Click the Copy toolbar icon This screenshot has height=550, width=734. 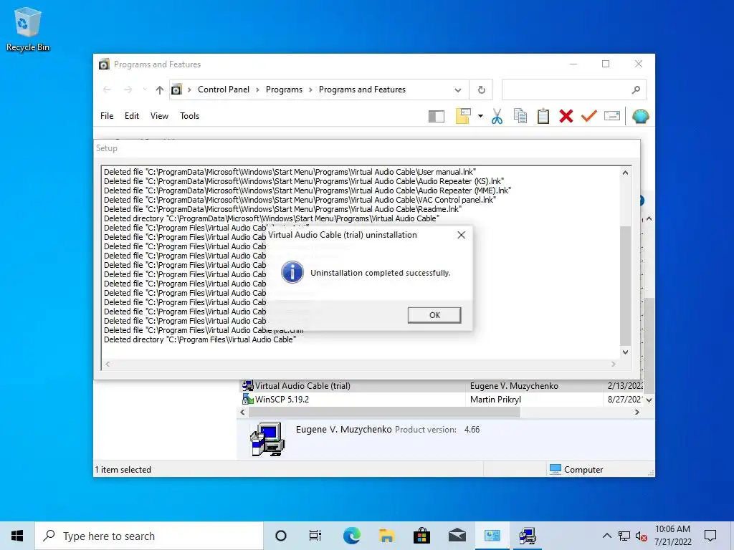pyautogui.click(x=520, y=116)
